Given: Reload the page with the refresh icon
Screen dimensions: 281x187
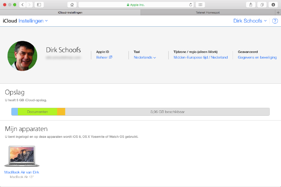Looking at the screenshot, I should click(x=190, y=5).
